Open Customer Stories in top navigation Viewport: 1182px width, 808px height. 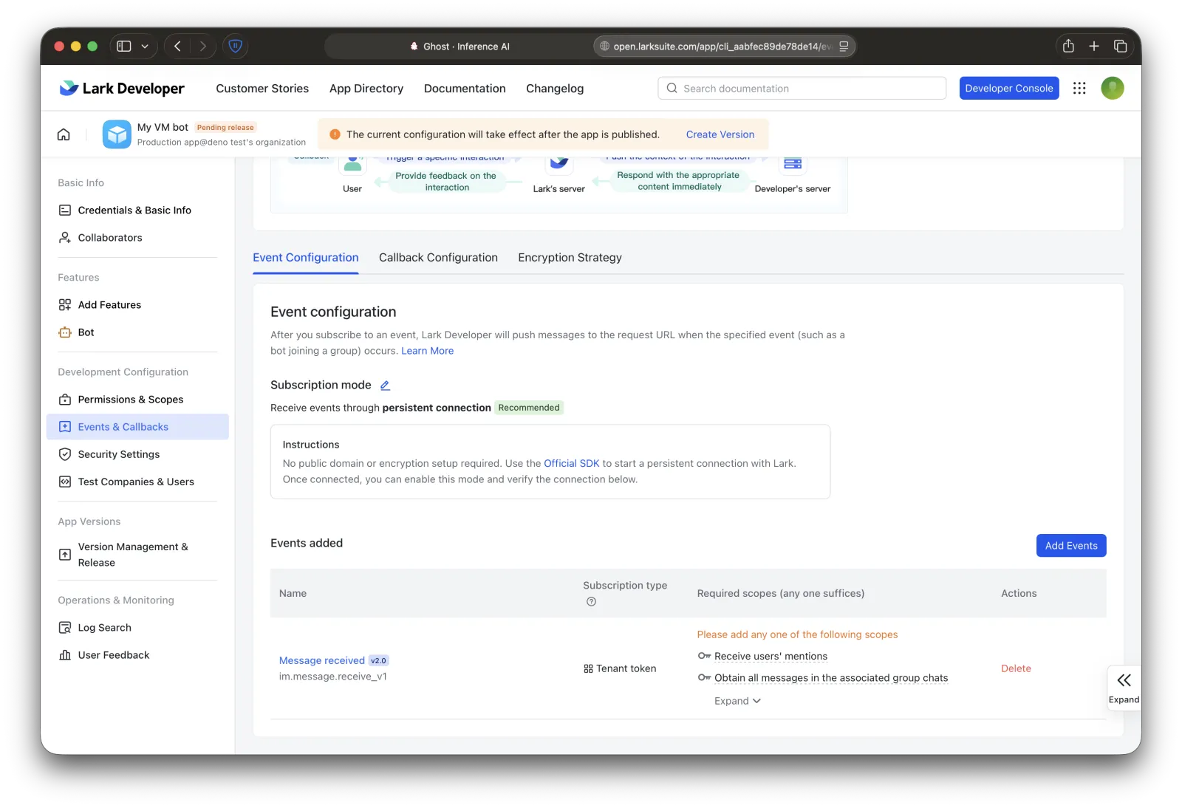pos(262,89)
